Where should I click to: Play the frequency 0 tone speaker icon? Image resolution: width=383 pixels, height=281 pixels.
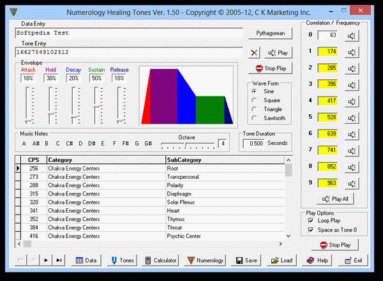pyautogui.click(x=352, y=36)
